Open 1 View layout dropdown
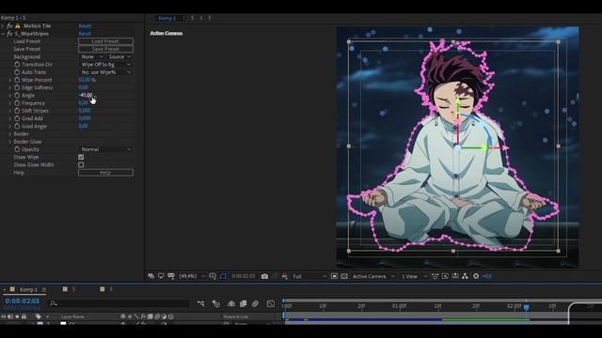Image resolution: width=602 pixels, height=338 pixels. tap(414, 276)
